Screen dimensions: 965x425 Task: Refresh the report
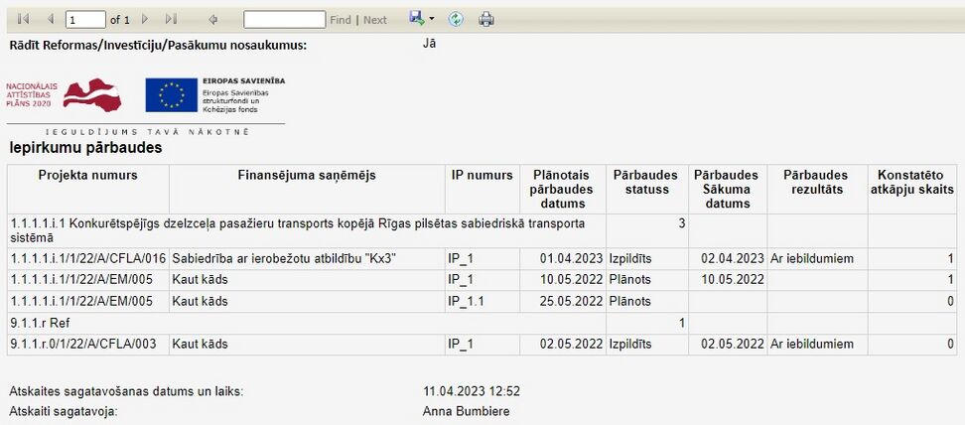pyautogui.click(x=456, y=19)
